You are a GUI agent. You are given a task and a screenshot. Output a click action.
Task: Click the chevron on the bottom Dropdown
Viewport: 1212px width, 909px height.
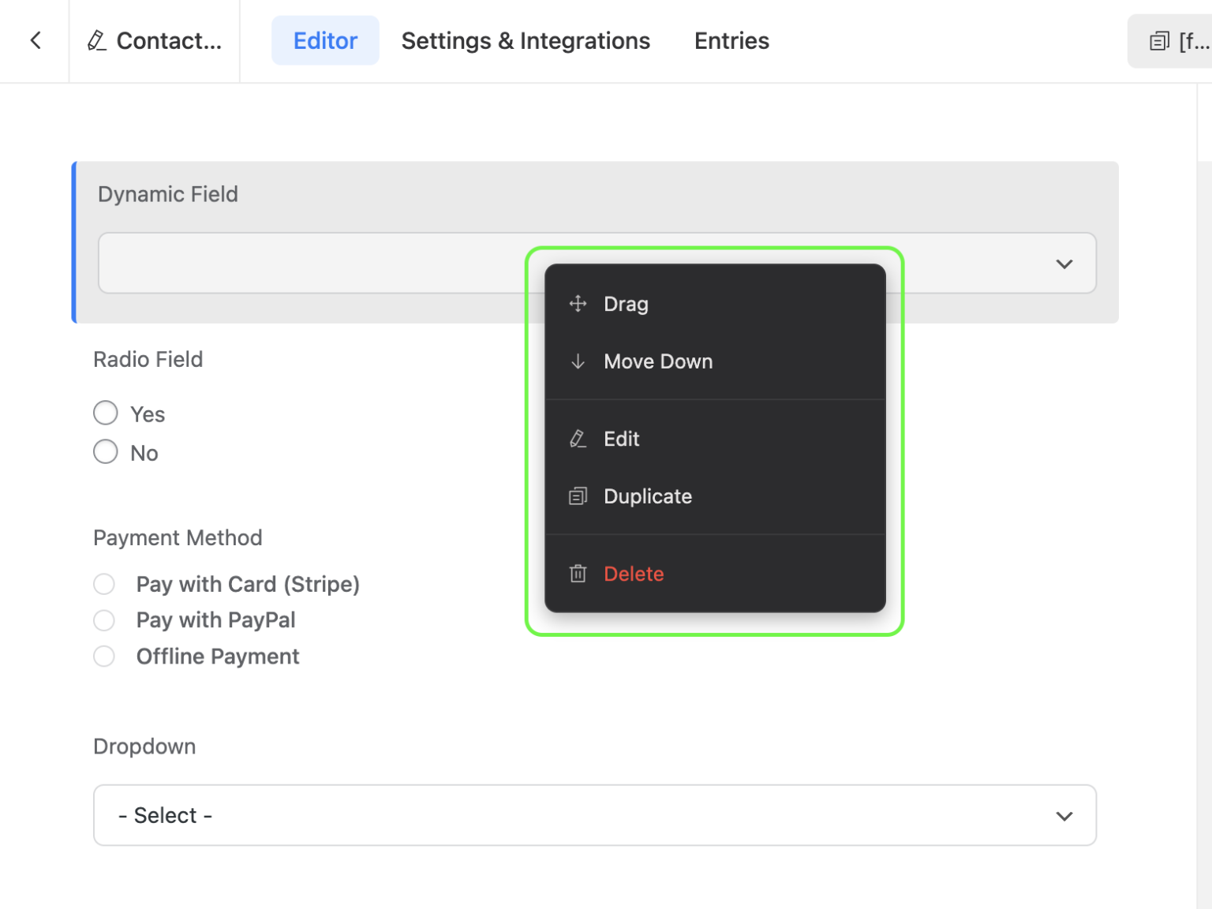1064,816
